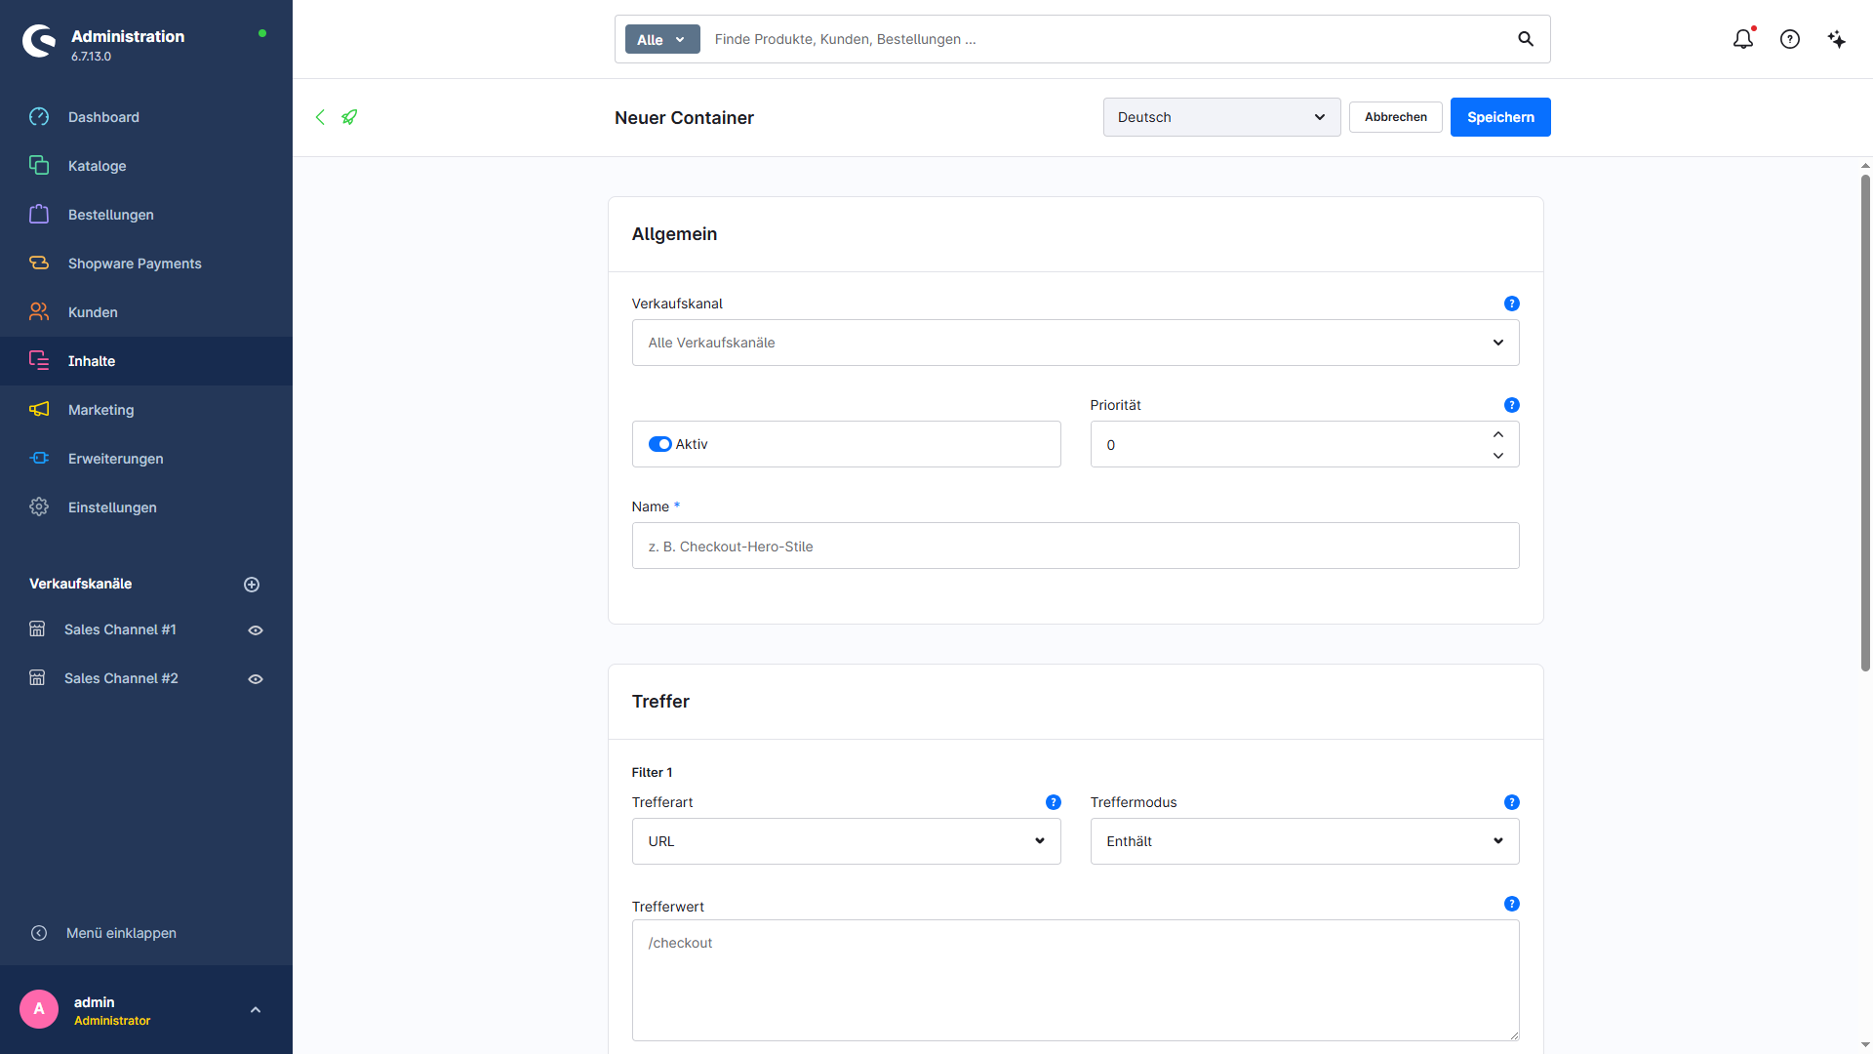Open Kataloge menu item
Image resolution: width=1873 pixels, height=1054 pixels.
[x=146, y=166]
